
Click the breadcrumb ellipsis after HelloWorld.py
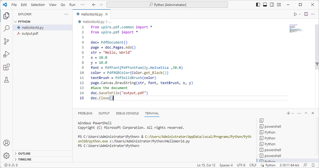click(x=110, y=22)
